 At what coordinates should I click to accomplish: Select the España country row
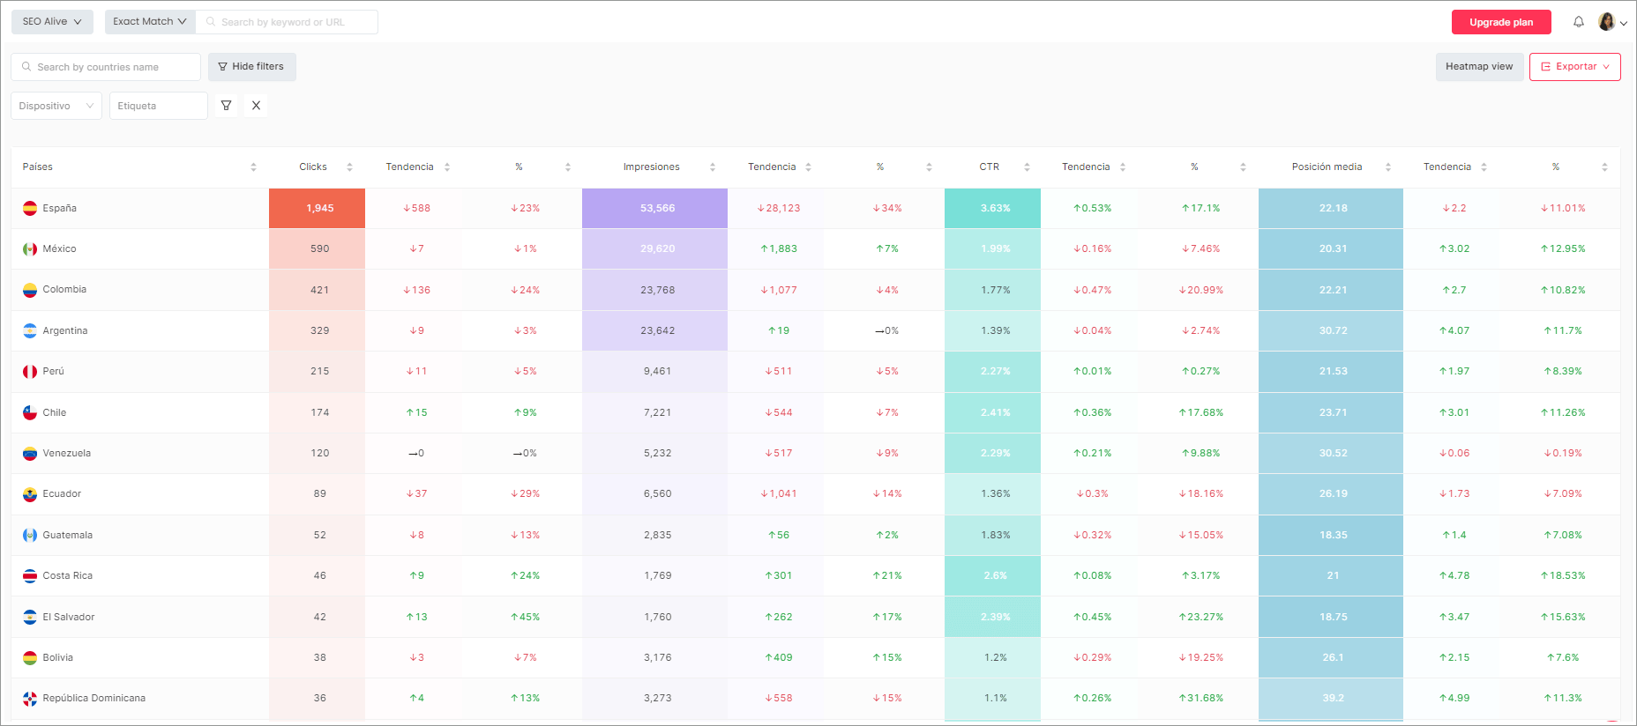(x=60, y=209)
